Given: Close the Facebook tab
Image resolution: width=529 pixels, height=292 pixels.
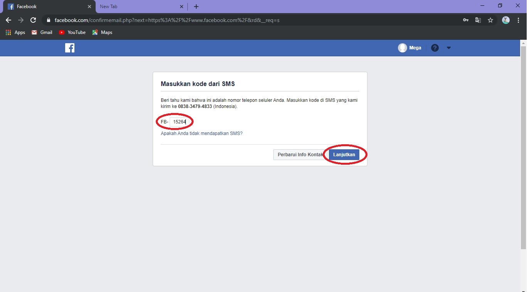Looking at the screenshot, I should point(89,7).
